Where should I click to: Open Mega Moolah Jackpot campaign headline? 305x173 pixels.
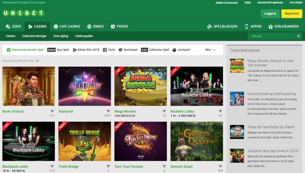[270, 63]
